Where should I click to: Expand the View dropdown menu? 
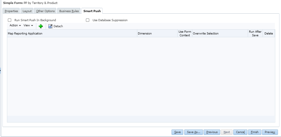[28, 25]
